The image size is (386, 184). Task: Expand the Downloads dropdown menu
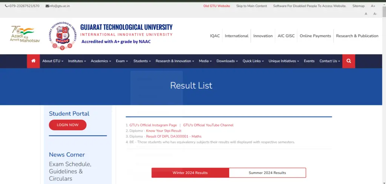point(227,61)
